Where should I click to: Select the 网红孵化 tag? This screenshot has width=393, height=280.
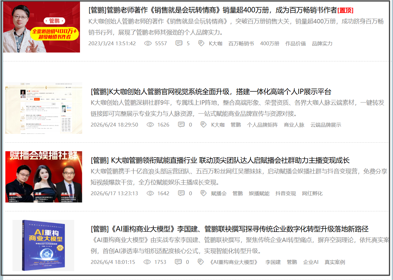click(312, 194)
